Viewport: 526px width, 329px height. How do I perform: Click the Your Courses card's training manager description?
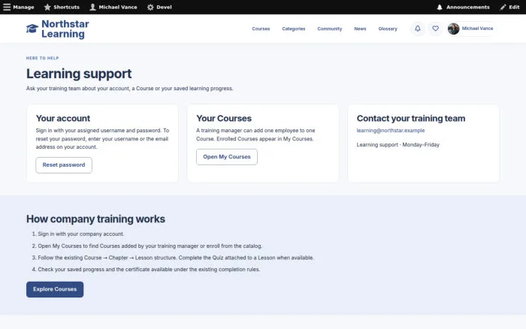(x=255, y=134)
